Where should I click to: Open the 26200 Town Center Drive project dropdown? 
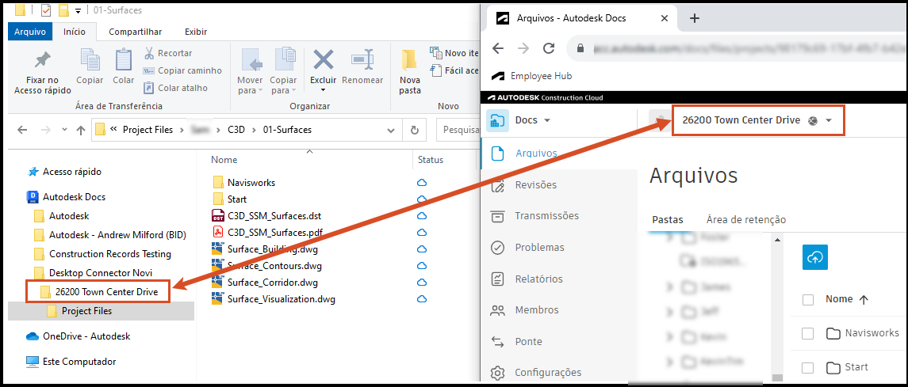[x=757, y=120]
